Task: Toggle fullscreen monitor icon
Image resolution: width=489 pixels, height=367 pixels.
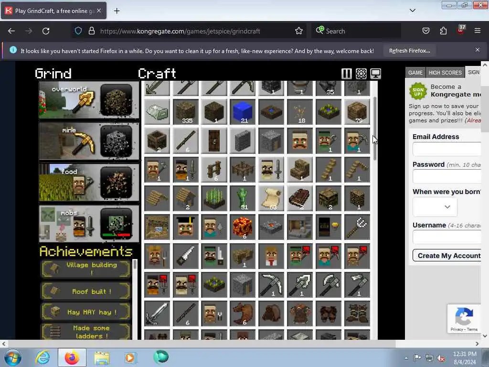Action: pos(375,74)
